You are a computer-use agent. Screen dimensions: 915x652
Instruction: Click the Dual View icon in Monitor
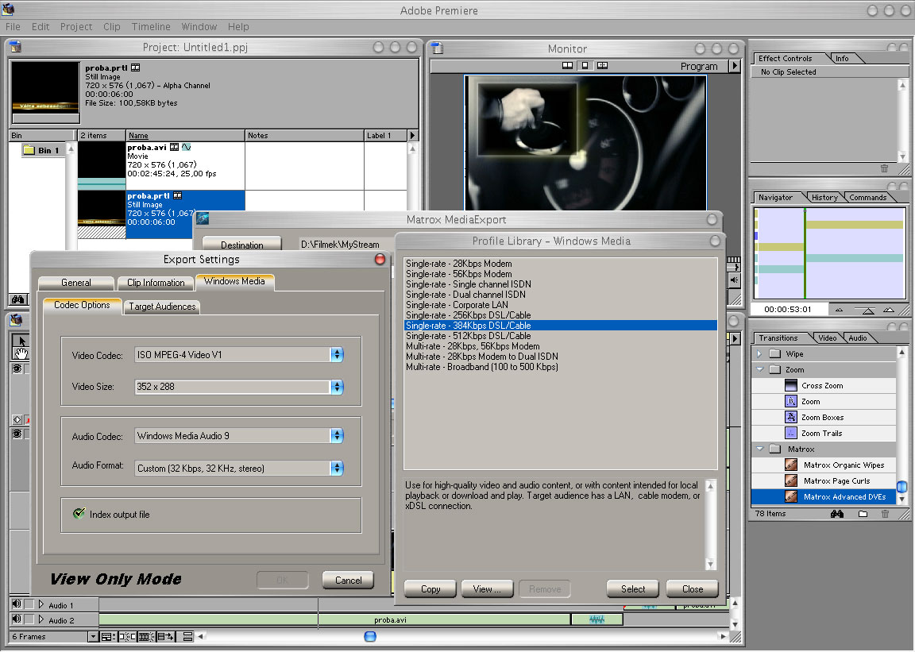pos(567,65)
